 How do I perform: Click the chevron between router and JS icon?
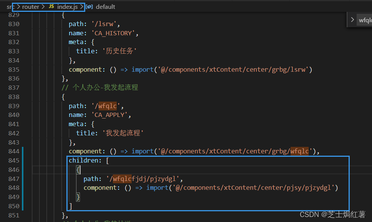(x=43, y=7)
